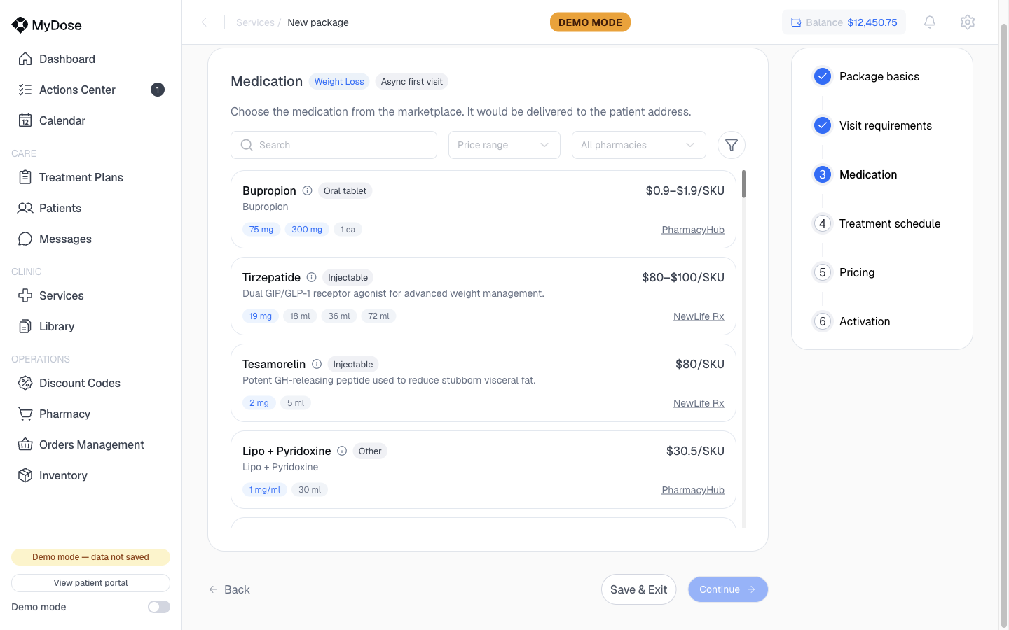Click the Weight Loss tag
This screenshot has width=1009, height=630.
coord(339,82)
